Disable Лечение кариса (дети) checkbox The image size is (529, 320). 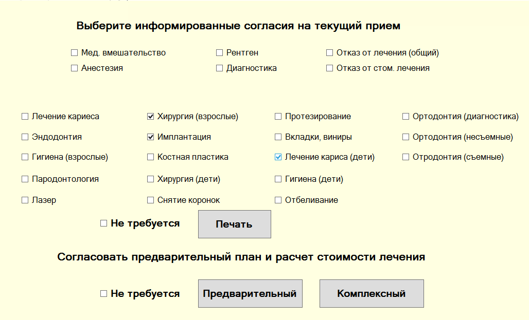click(278, 157)
